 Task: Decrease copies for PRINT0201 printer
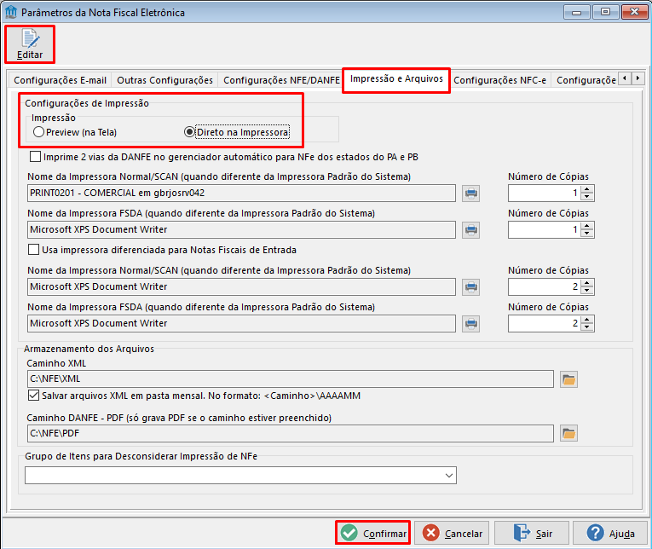coord(586,197)
